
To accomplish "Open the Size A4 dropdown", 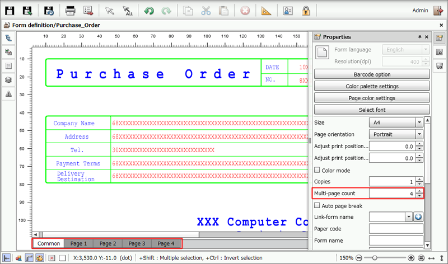I will click(x=419, y=122).
